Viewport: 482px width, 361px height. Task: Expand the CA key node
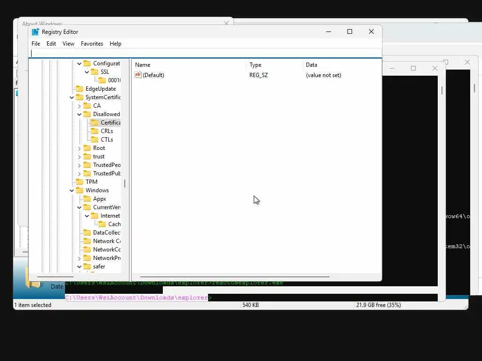point(79,106)
